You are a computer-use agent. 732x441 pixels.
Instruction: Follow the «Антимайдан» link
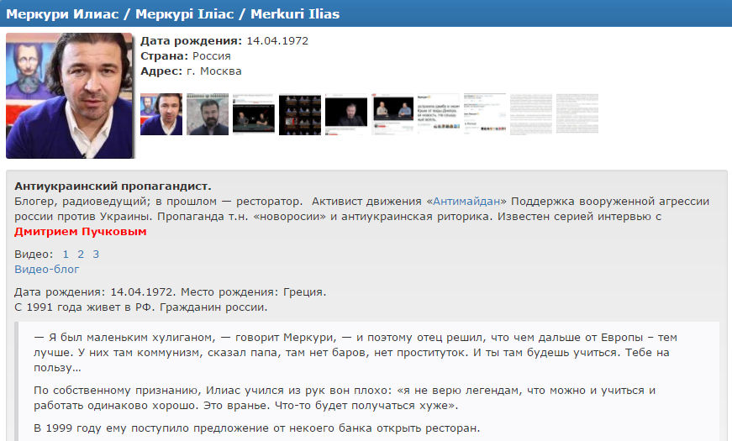467,202
